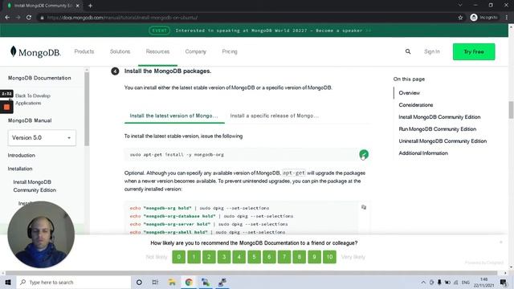Viewport: 514px width, 289px height.
Task: Stop the screen recording button
Action: click(6, 107)
